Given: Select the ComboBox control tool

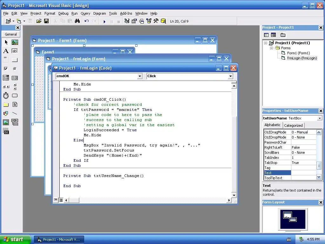Looking at the screenshot, I should (6, 78).
